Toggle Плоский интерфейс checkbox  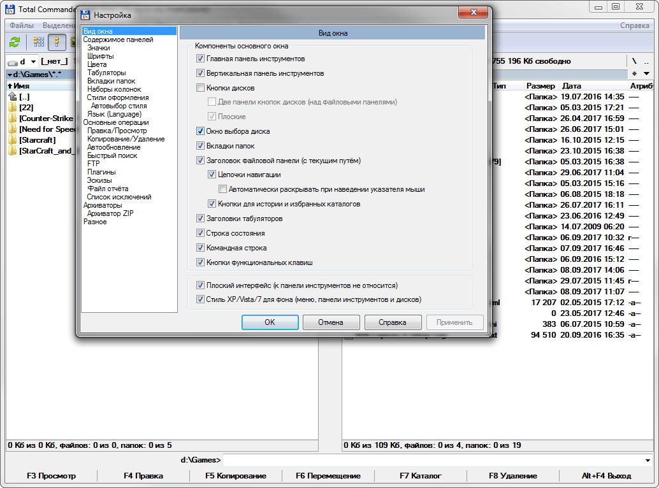(x=201, y=285)
